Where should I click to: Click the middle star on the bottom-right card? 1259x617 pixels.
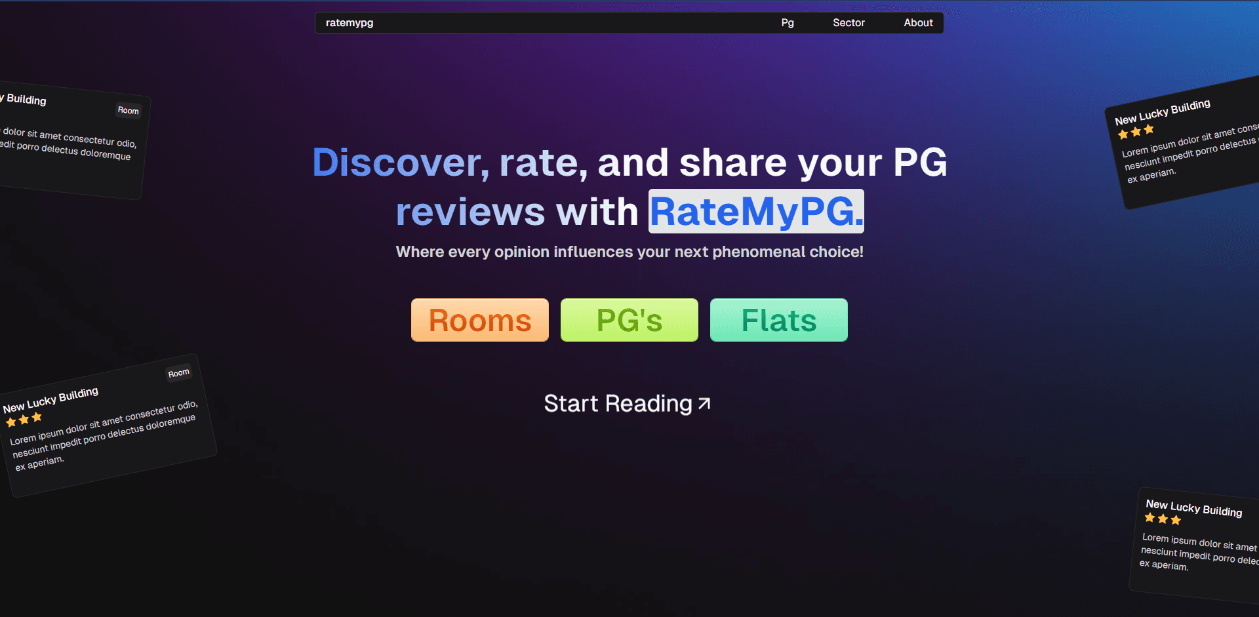point(1162,519)
